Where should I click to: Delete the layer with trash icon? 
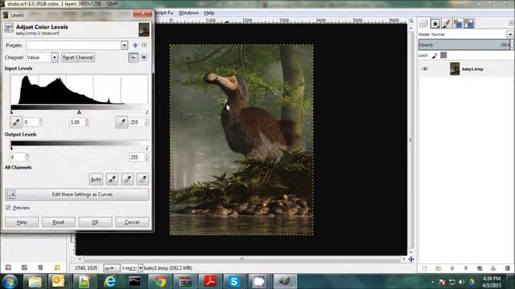tap(507, 268)
